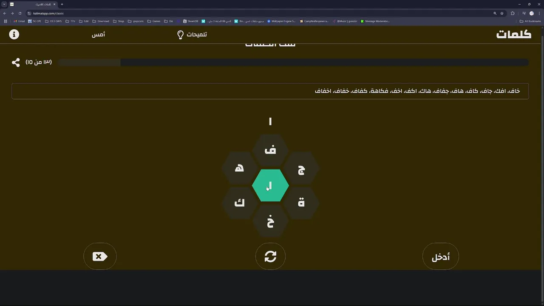Expand the Download bookmark folder
544x306 pixels.
click(x=101, y=21)
